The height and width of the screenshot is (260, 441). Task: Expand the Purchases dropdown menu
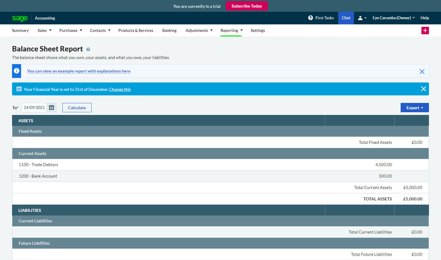click(x=71, y=30)
